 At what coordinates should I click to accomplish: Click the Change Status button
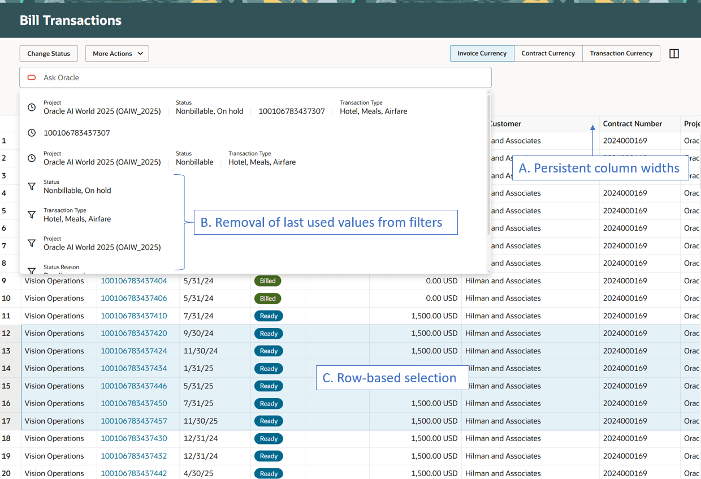tap(49, 54)
